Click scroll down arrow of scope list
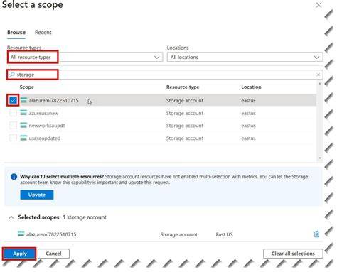The height and width of the screenshot is (272, 337). click(x=320, y=158)
